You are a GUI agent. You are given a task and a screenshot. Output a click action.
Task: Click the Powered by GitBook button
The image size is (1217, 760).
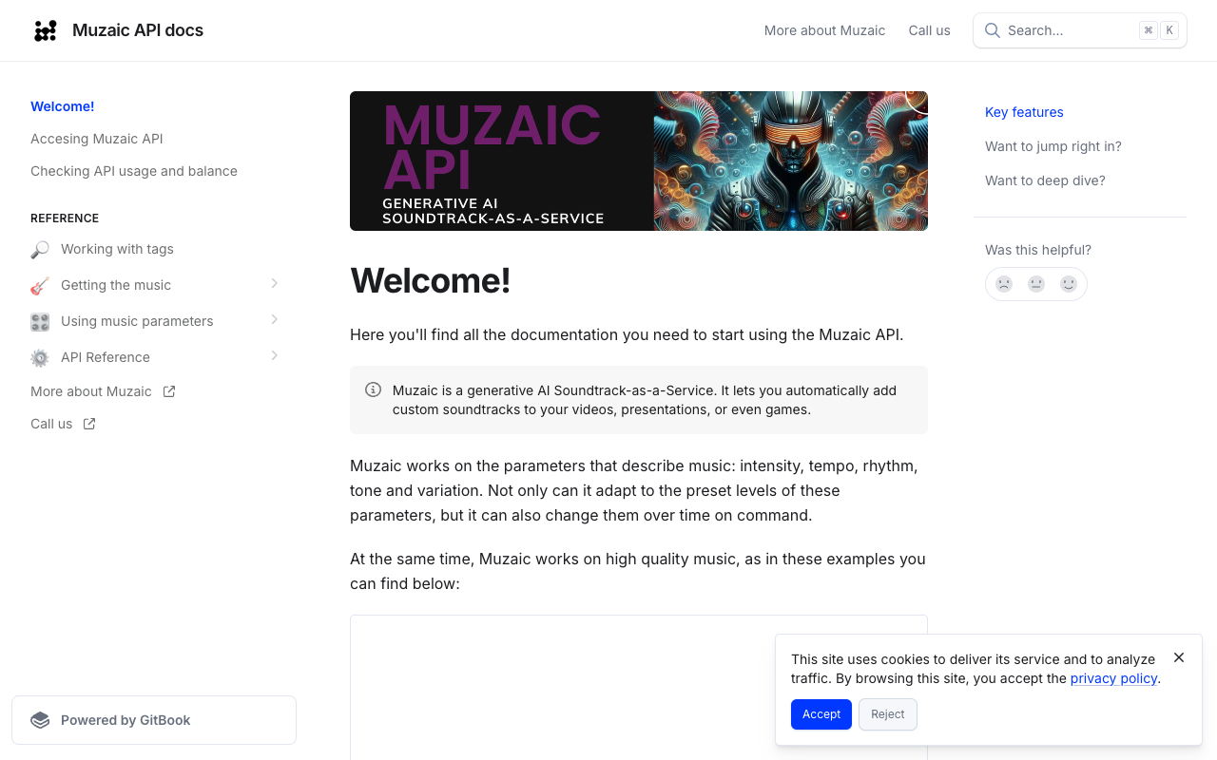pyautogui.click(x=154, y=720)
